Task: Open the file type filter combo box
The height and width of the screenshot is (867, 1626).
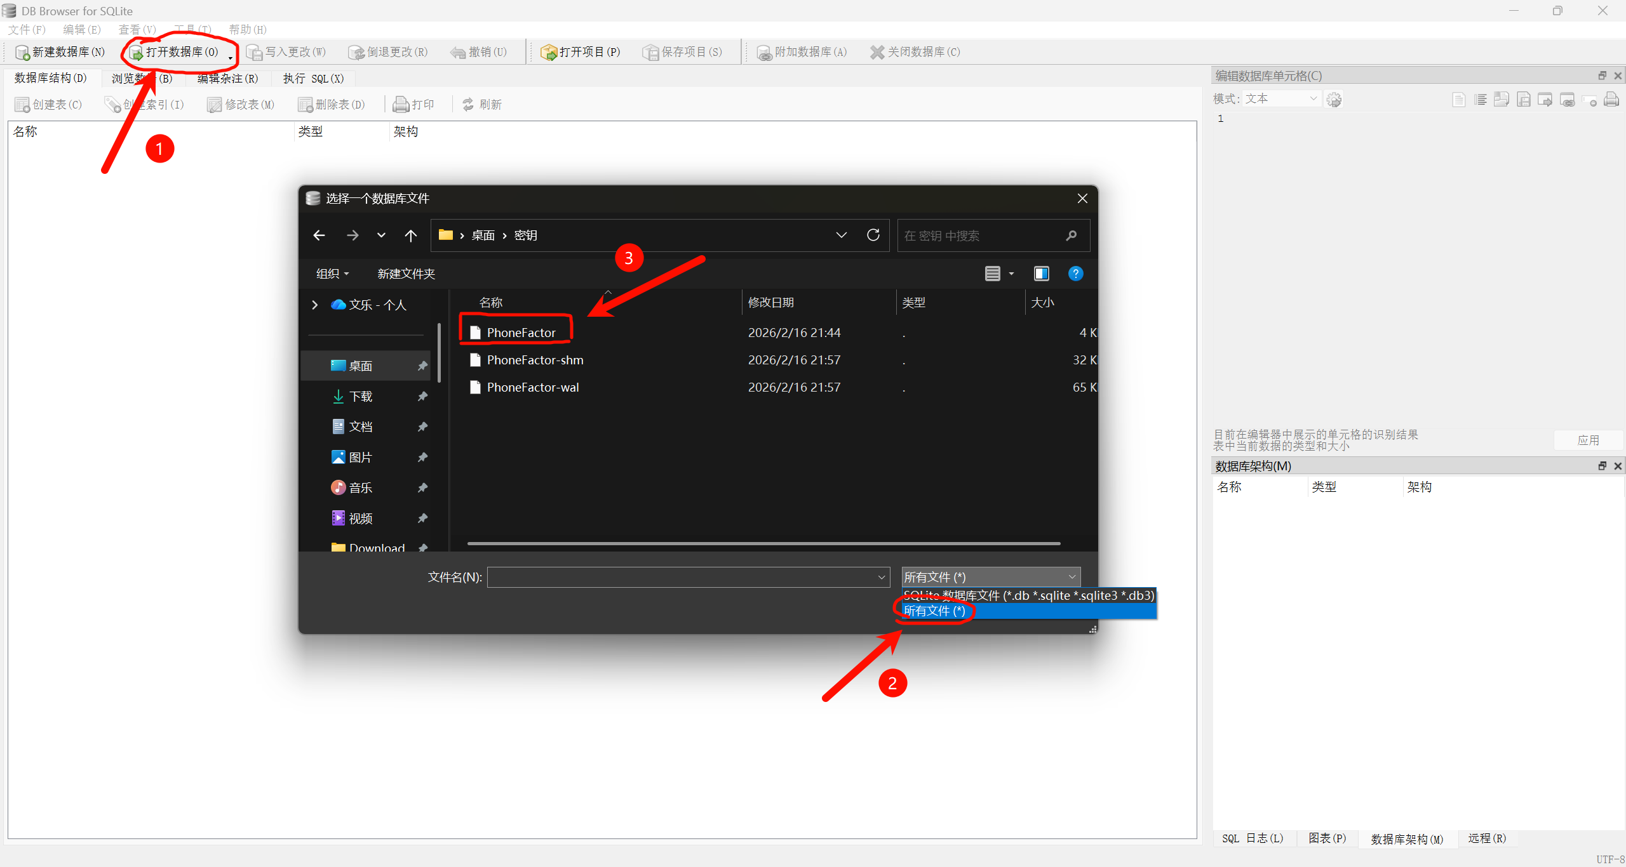Action: pos(990,577)
